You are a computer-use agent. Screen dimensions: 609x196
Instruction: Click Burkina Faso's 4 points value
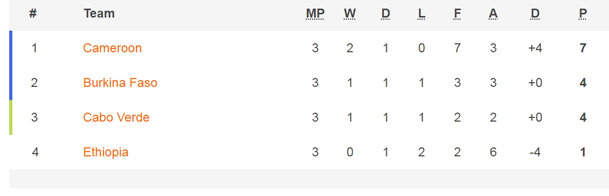click(x=583, y=83)
